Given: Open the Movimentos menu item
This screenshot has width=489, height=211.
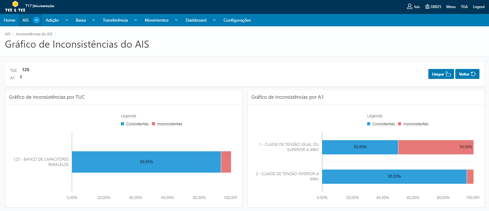Looking at the screenshot, I should (x=157, y=20).
